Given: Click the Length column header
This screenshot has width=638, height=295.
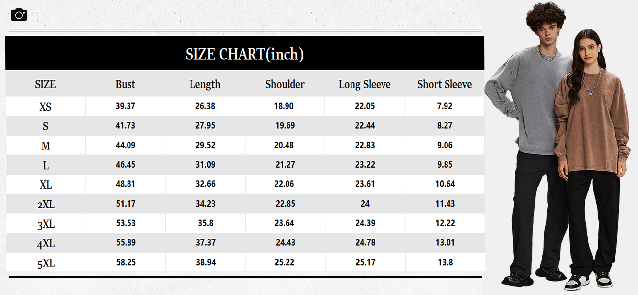Looking at the screenshot, I should click(205, 84).
